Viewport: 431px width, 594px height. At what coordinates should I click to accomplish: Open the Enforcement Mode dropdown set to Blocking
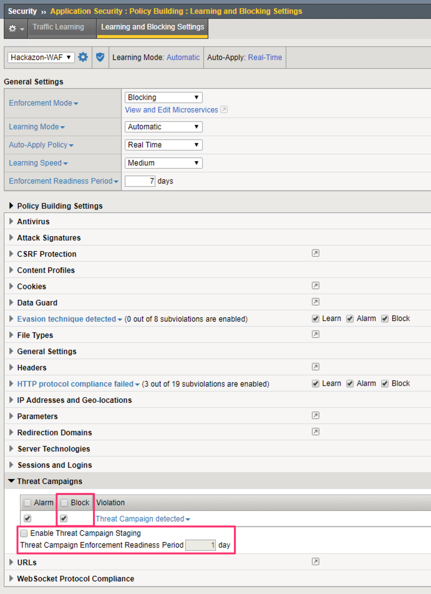163,97
